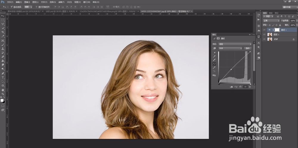Screen dimensions: 298x148
Task: View previous state icon in Properties panel
Action: (x=236, y=87)
